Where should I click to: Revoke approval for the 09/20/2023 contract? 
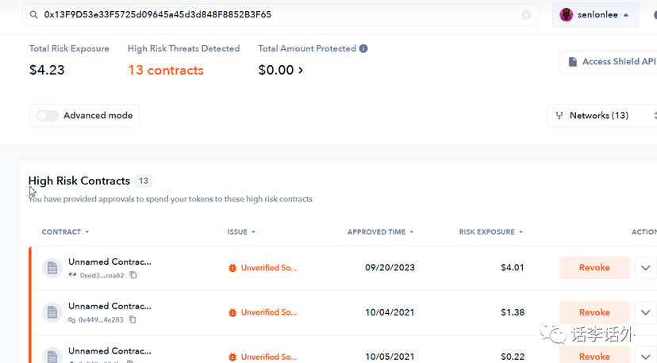(594, 268)
